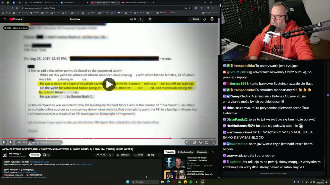This screenshot has width=330, height=185.
Task: Open account avatar menu on YouTube
Action: click(x=212, y=19)
